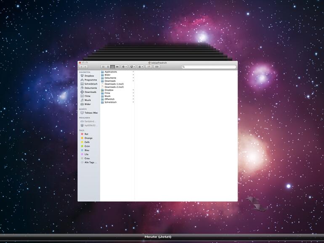Open the Dropbox toolbar dropdown
The height and width of the screenshot is (243, 324).
[x=133, y=67]
